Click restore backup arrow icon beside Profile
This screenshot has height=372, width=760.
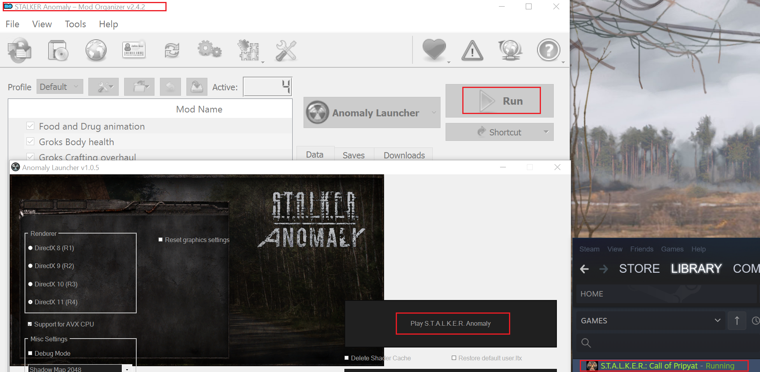170,87
